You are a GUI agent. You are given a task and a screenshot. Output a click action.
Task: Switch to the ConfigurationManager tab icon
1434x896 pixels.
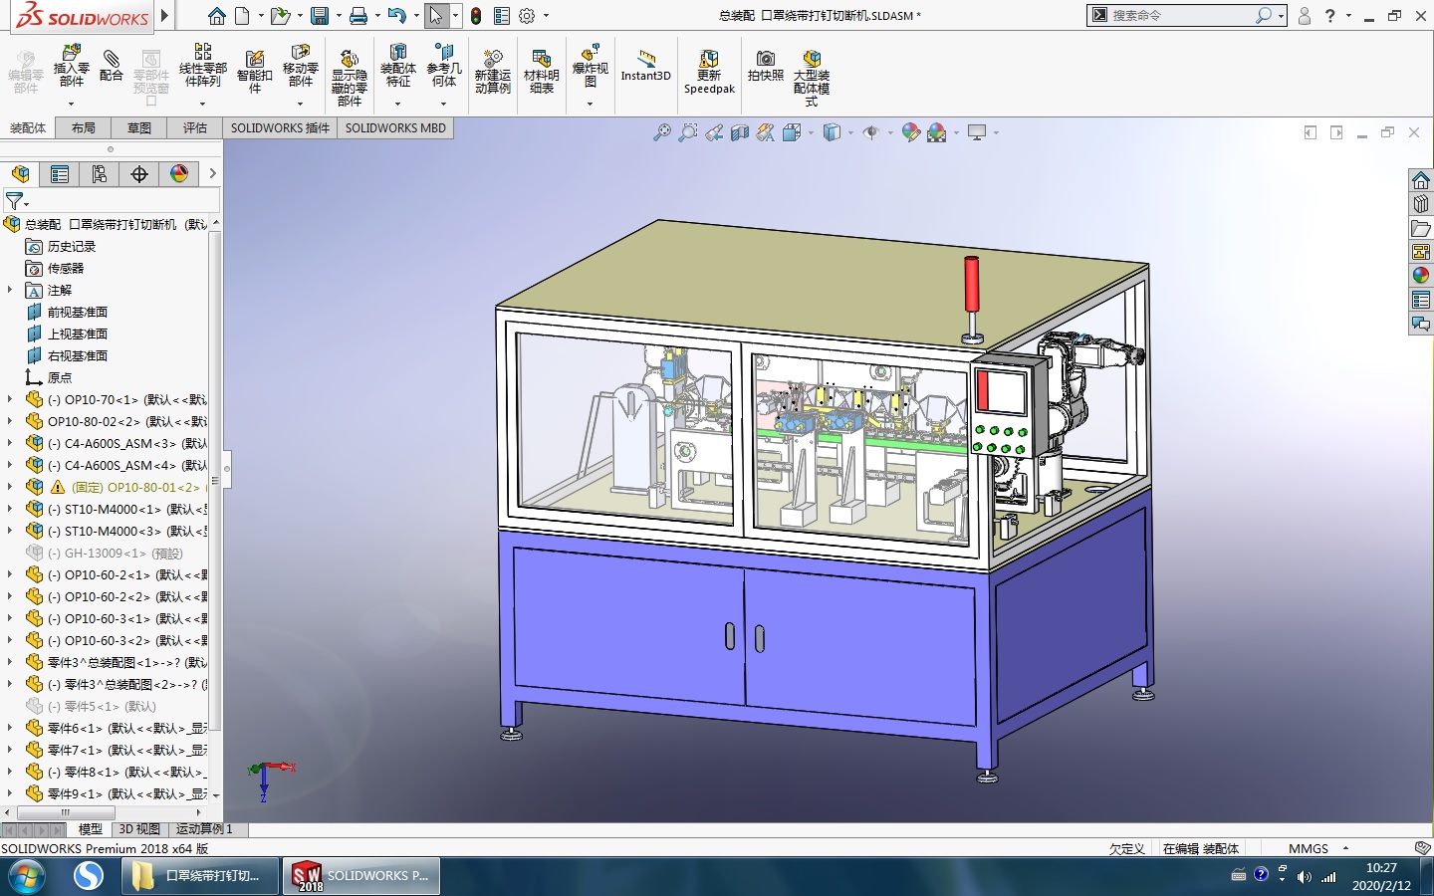coord(100,174)
